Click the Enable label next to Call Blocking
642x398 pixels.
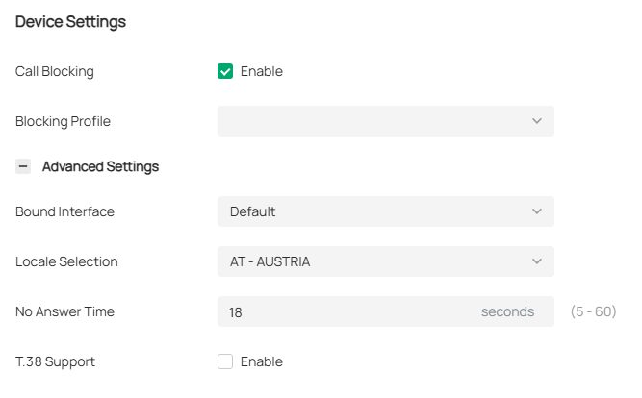pyautogui.click(x=261, y=71)
